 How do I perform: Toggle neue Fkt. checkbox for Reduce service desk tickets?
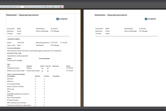tap(48, 71)
